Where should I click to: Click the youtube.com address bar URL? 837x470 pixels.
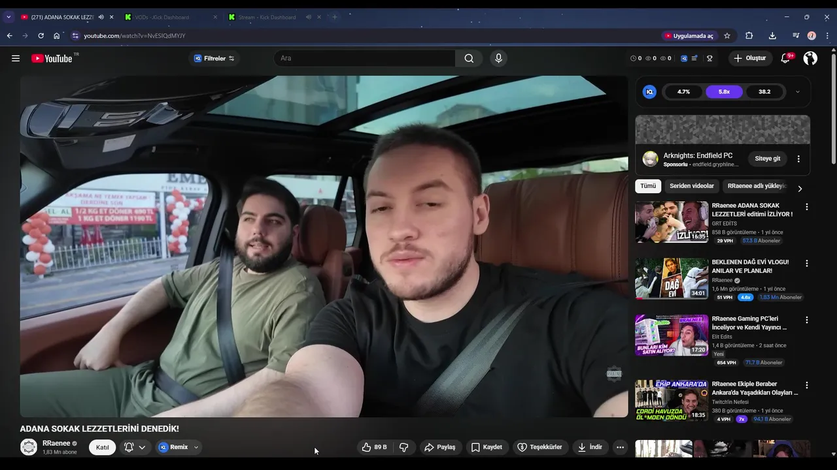tap(135, 35)
